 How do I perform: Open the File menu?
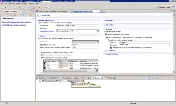pos(2,4)
